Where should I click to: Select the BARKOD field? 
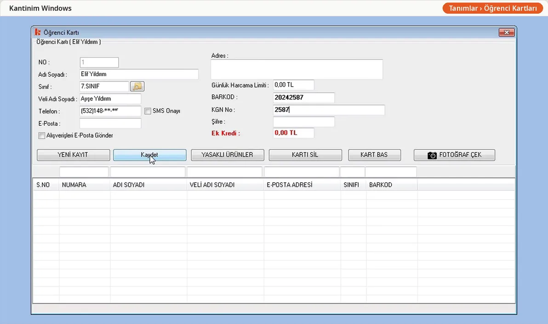[304, 97]
